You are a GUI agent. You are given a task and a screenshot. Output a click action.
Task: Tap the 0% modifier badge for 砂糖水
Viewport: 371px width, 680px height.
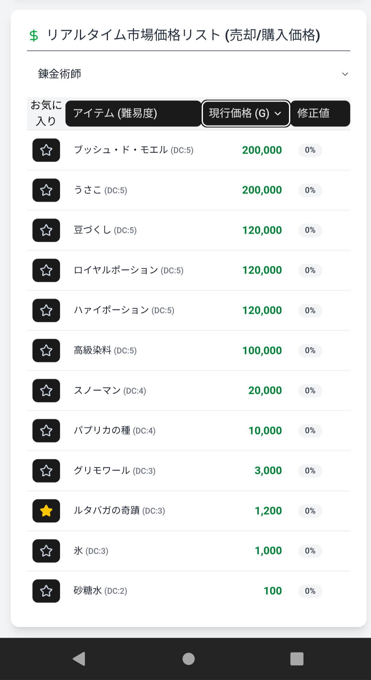pos(310,591)
